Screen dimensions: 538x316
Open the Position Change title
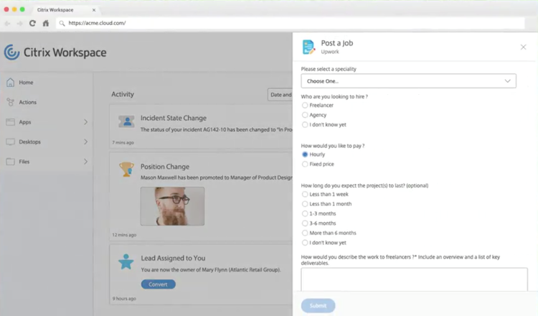(165, 167)
